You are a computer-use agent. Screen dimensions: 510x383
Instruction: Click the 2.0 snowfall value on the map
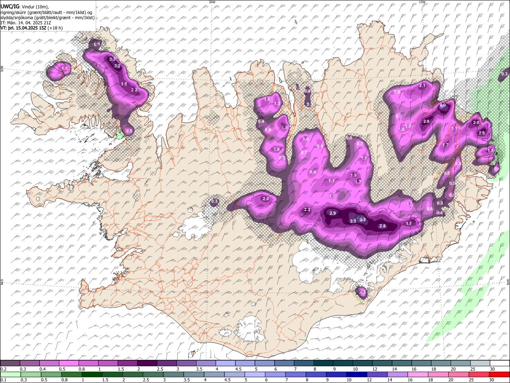[x=266, y=199]
